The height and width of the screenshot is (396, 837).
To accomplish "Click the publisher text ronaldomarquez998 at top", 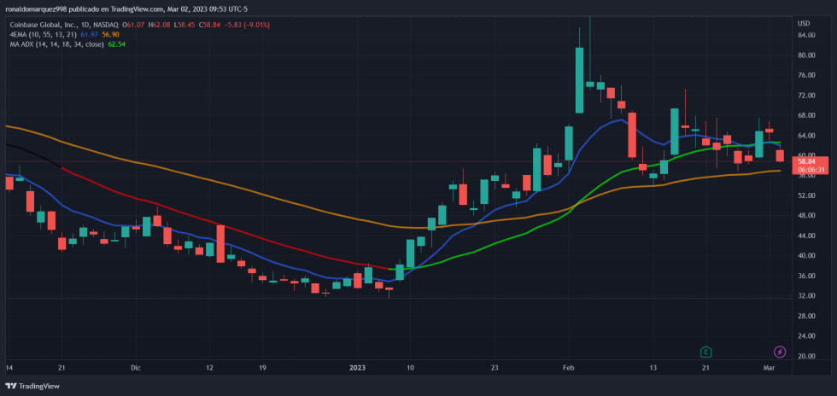I will [x=35, y=9].
